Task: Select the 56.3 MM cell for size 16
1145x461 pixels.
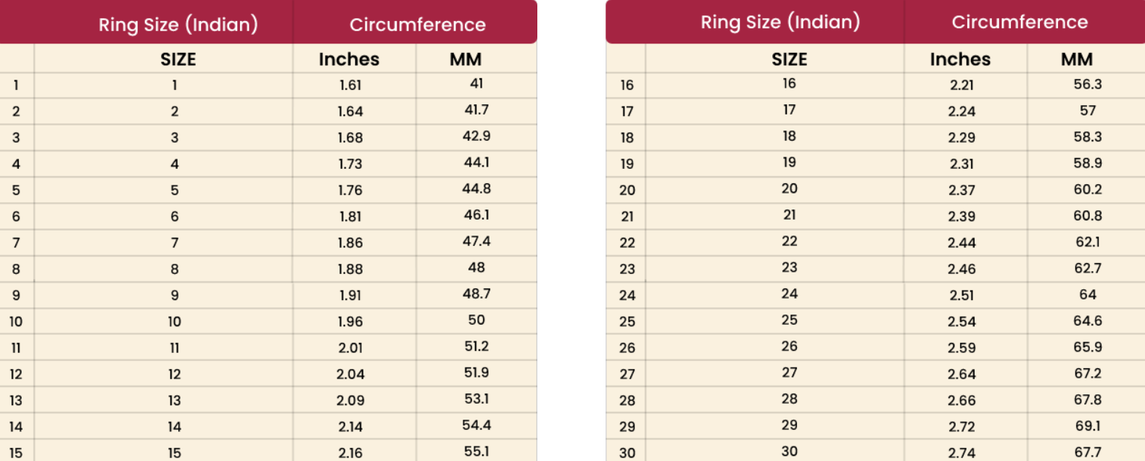Action: tap(1087, 85)
